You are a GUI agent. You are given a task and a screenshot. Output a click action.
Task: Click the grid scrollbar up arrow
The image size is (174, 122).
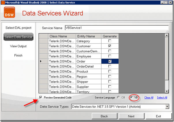(x=167, y=35)
